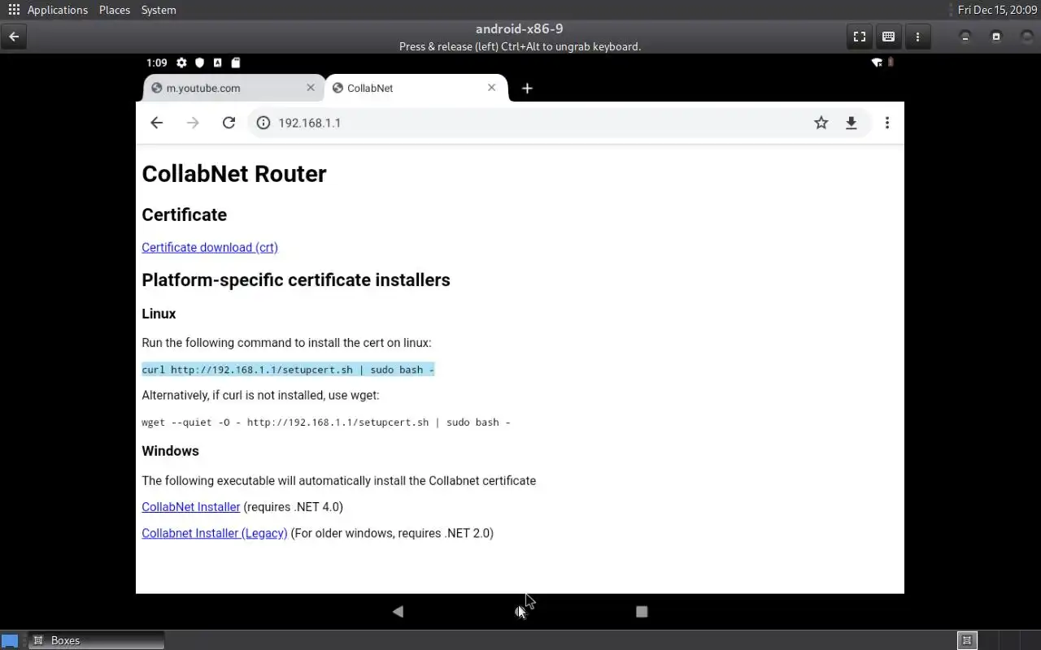Tap the Wi-Fi no-connection status icon
The width and height of the screenshot is (1041, 650).
pos(877,63)
